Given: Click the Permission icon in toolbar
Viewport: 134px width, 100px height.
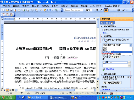Looking at the screenshot, I should (15, 10).
